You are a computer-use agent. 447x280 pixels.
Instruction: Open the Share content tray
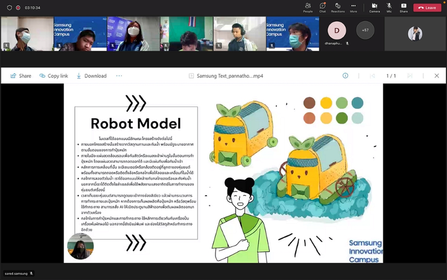point(403,7)
